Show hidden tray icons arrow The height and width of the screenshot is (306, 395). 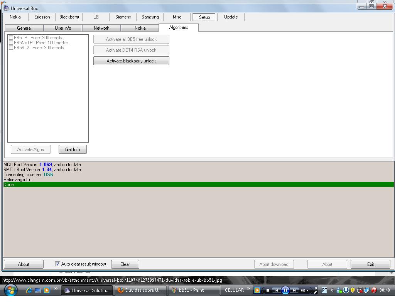[332, 291]
